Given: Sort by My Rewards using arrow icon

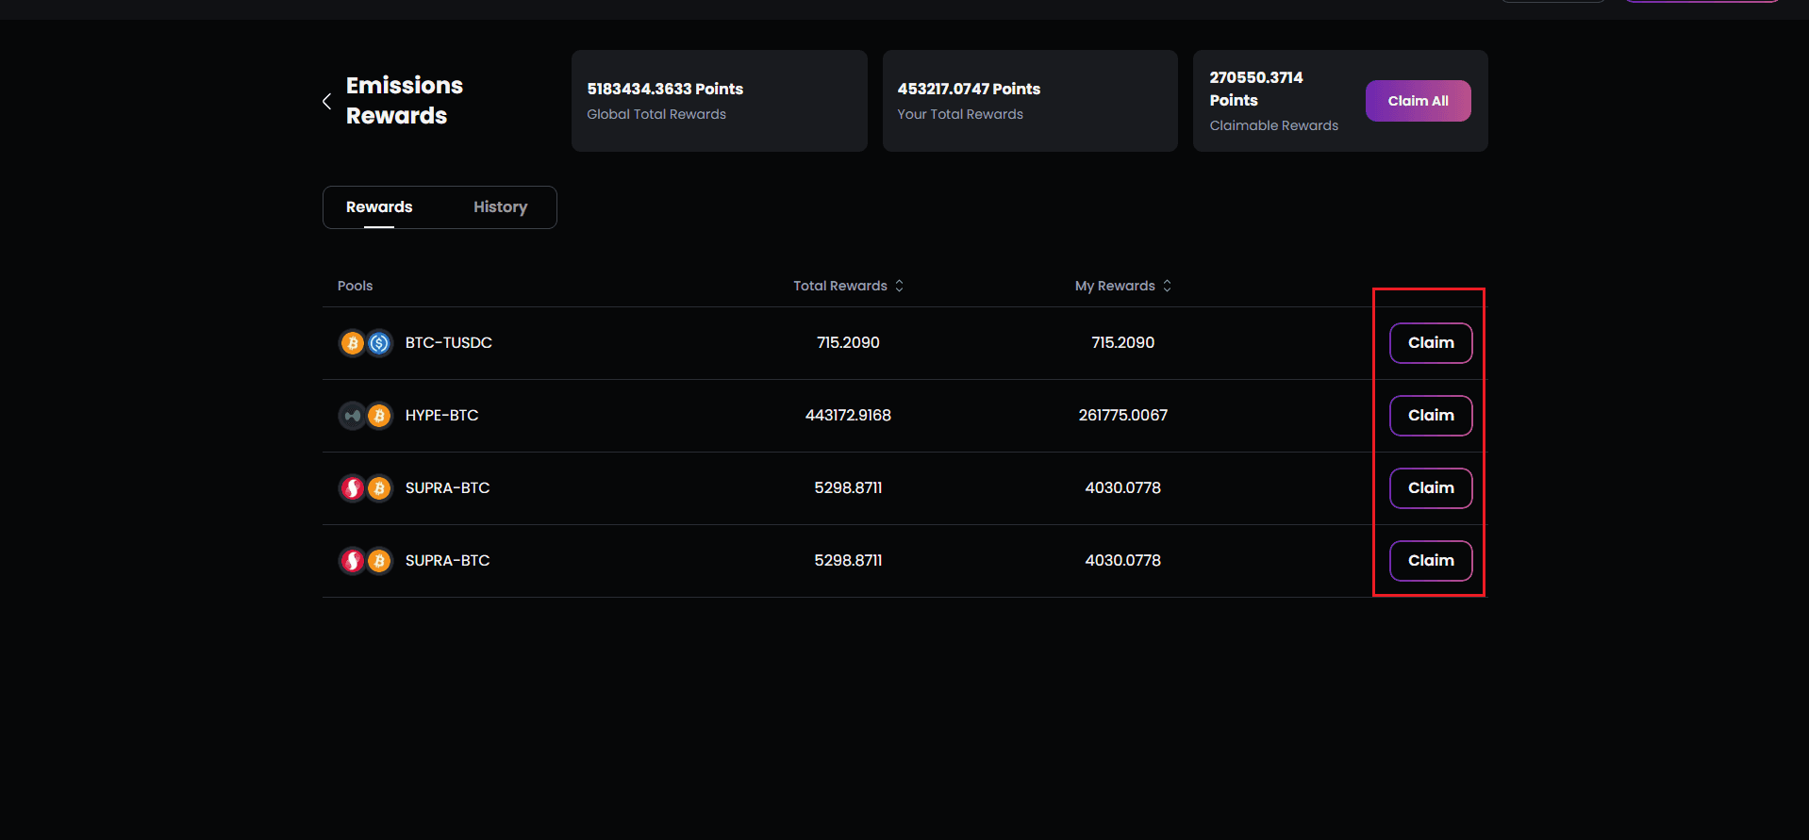Looking at the screenshot, I should click(1167, 286).
